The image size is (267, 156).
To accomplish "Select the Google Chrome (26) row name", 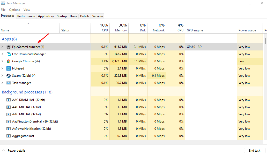I will [26, 61].
